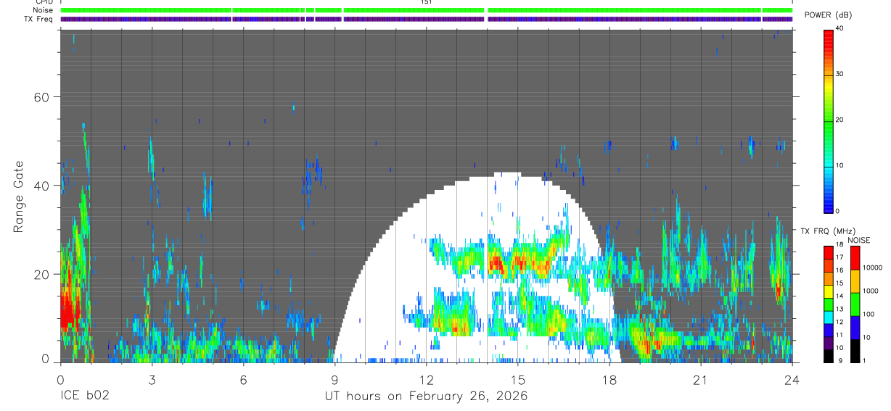The height and width of the screenshot is (411, 891).
Task: Click the "15" tick on UT hours axis
Action: (517, 380)
